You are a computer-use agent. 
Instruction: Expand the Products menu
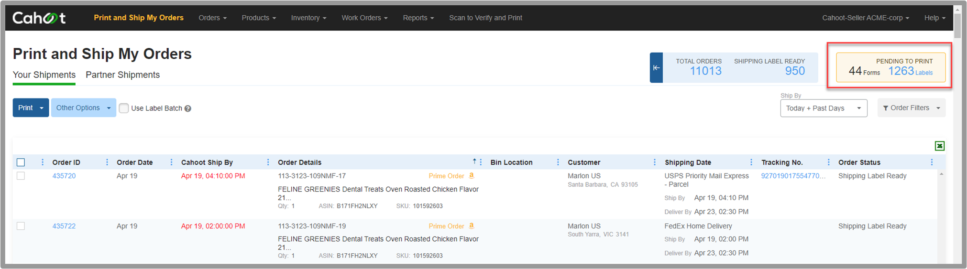tap(259, 18)
